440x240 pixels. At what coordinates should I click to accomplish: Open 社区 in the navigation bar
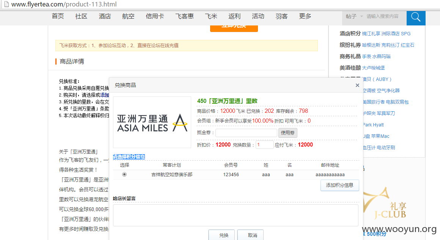point(82,16)
